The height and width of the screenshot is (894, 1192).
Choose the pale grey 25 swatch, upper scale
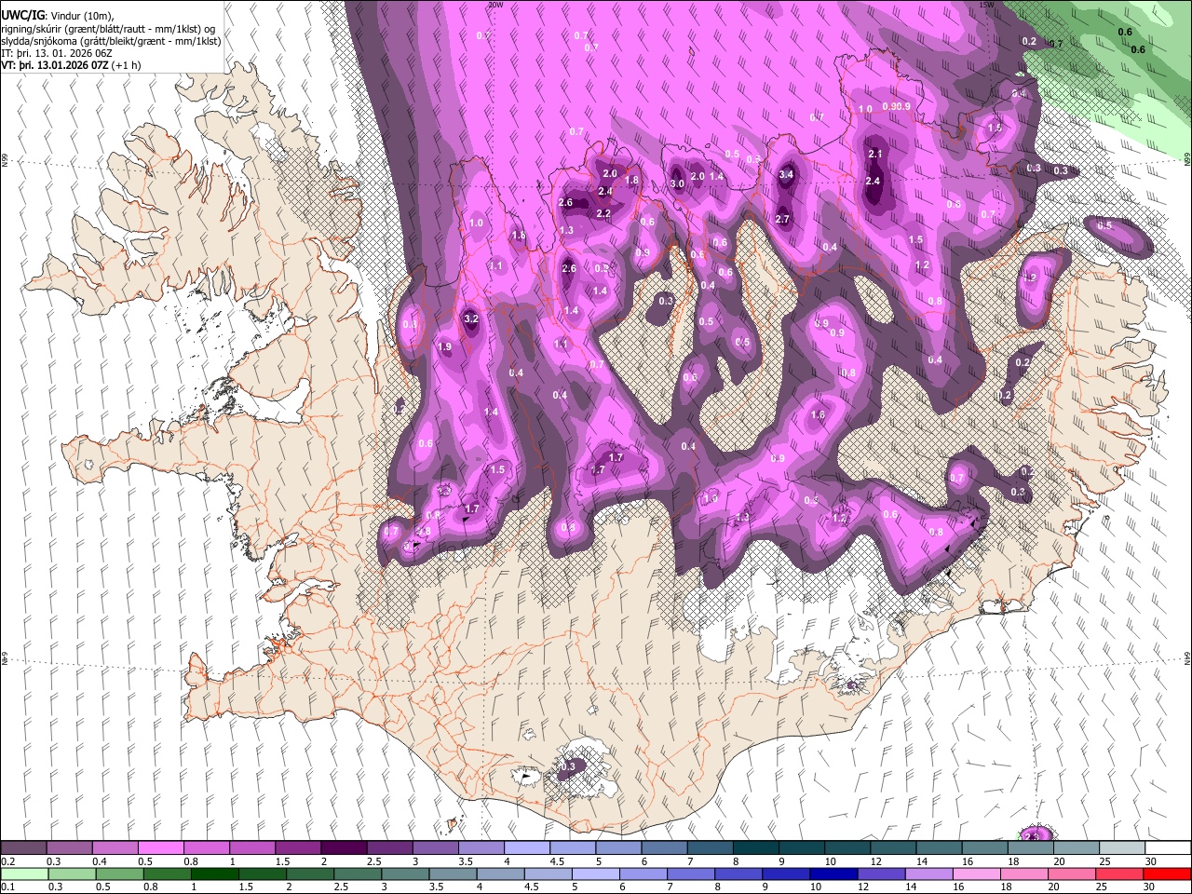(x=1122, y=848)
